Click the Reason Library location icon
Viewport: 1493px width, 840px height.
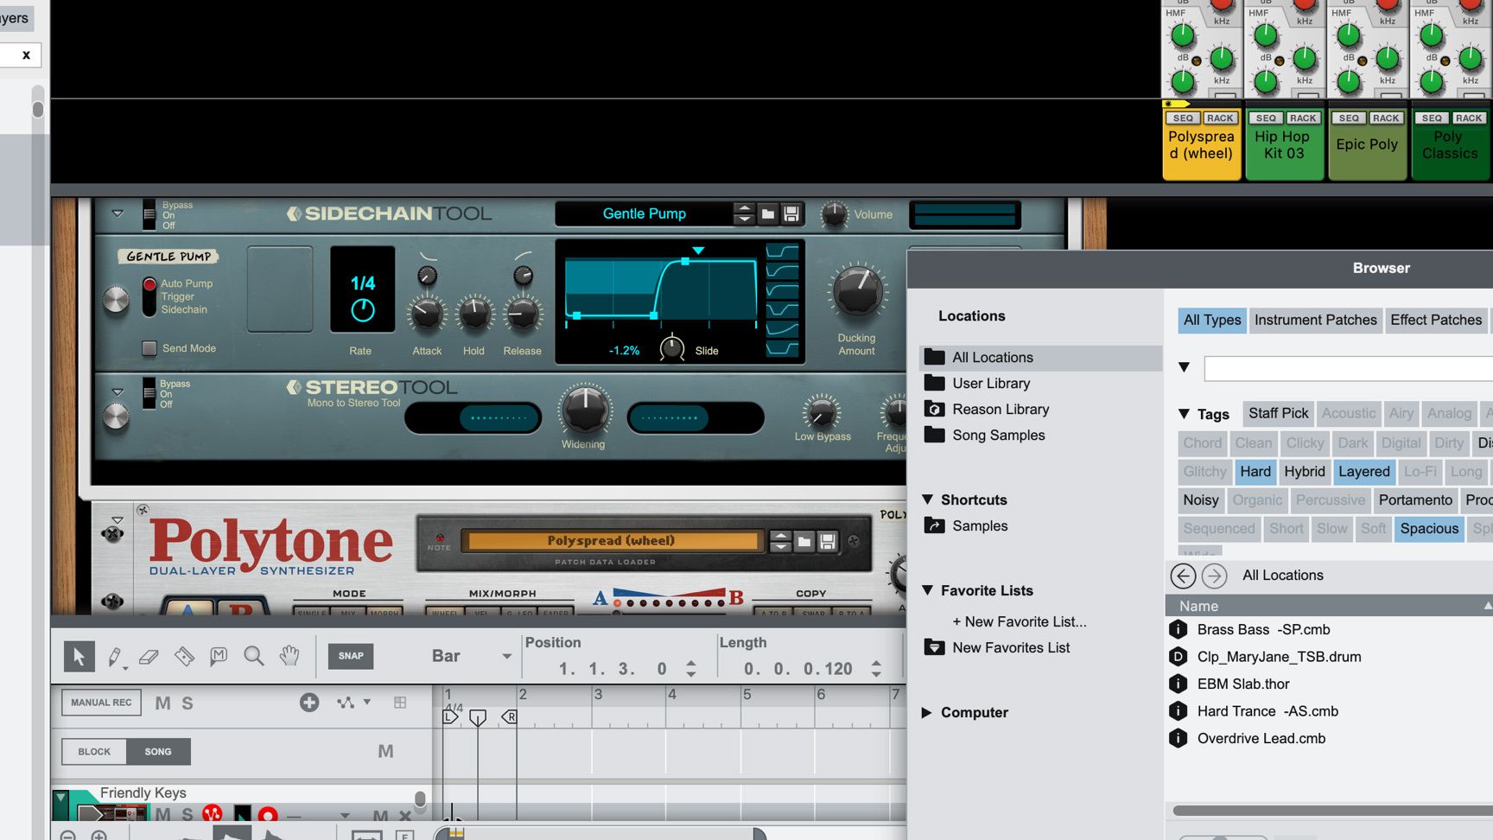[x=934, y=409]
